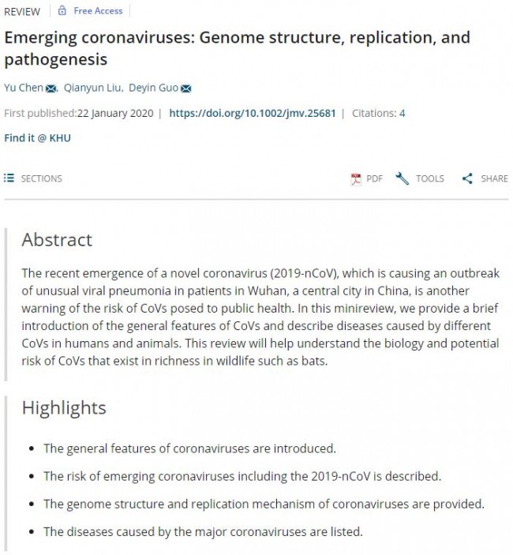The width and height of the screenshot is (513, 555).
Task: Click the Highlights section heading
Action: (x=64, y=408)
